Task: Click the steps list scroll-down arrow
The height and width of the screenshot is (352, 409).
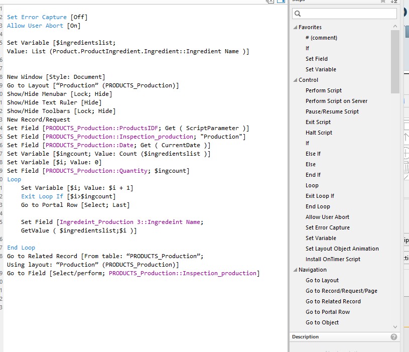Action: pos(395,327)
